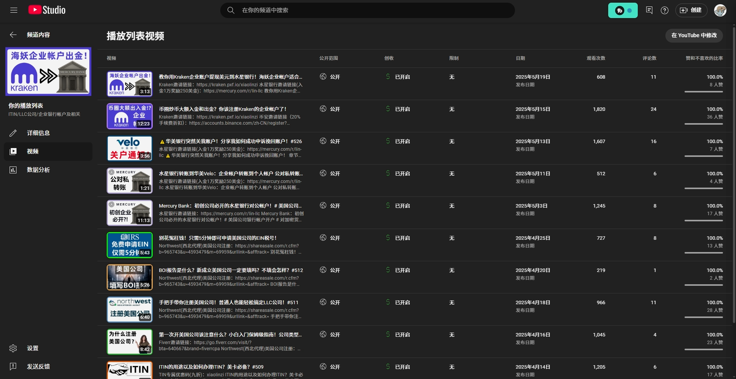Open video title 币圈炒币大额入金和出金

pyautogui.click(x=223, y=109)
